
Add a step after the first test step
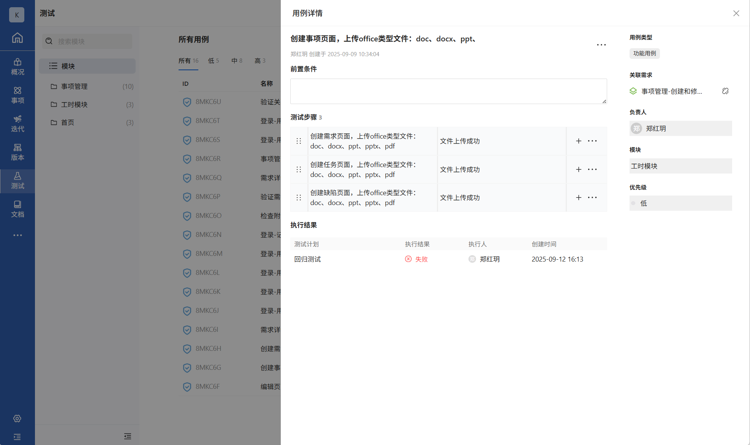point(579,141)
